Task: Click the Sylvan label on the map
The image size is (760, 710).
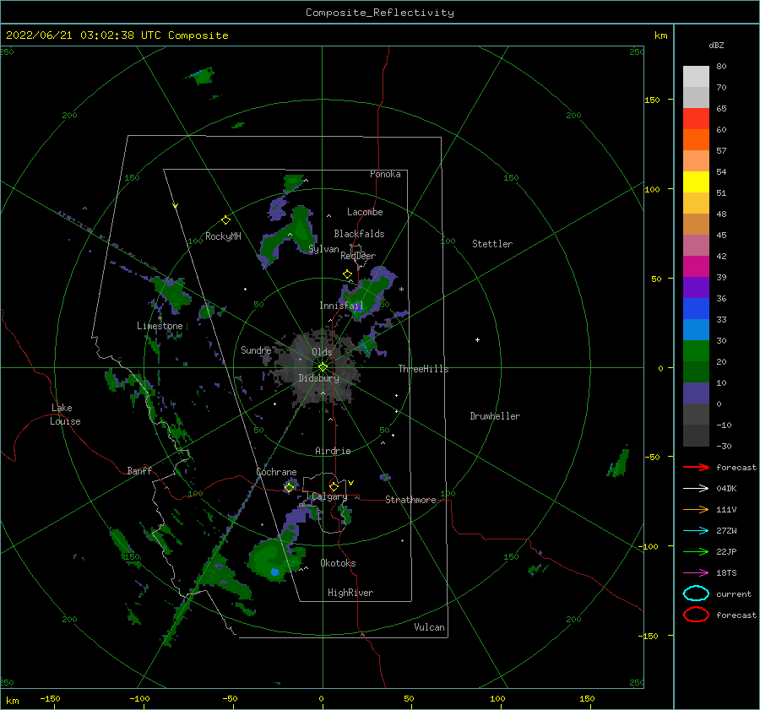Action: 324,249
